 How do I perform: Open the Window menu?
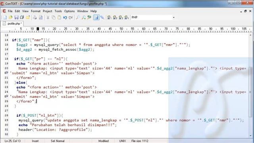pyautogui.click(x=83, y=11)
